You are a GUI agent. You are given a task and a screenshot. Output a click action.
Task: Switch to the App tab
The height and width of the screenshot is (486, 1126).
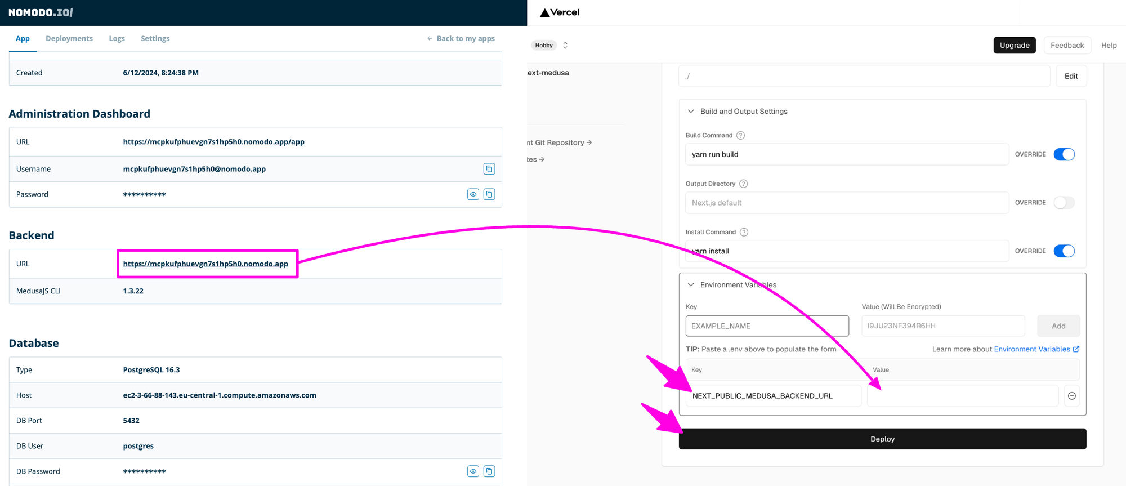coord(23,38)
